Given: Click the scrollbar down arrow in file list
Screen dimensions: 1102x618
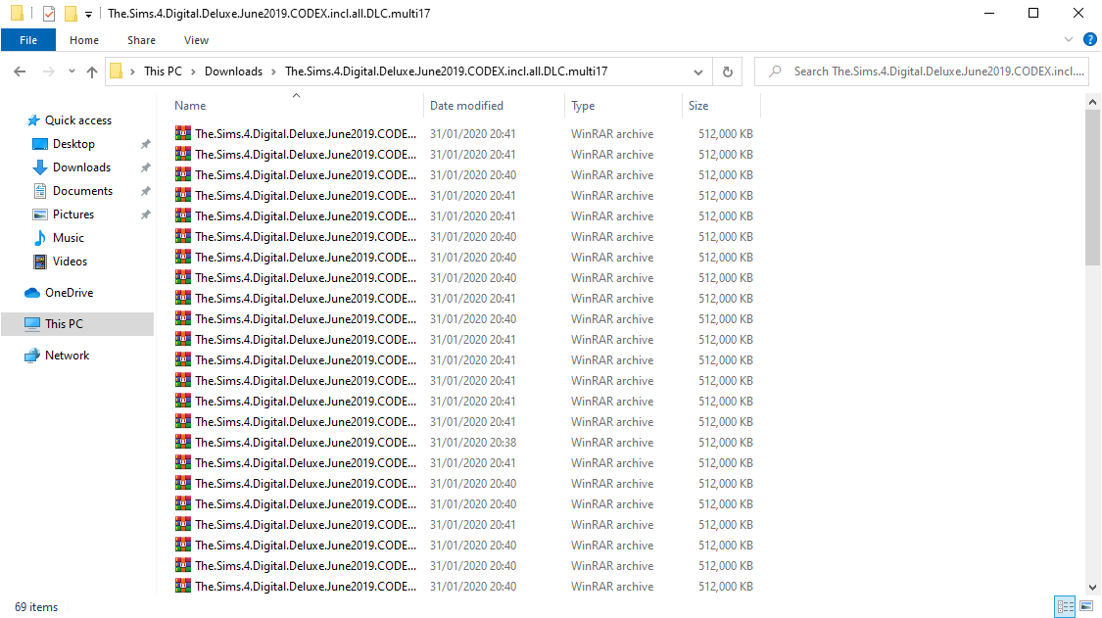Looking at the screenshot, I should pyautogui.click(x=1092, y=587).
